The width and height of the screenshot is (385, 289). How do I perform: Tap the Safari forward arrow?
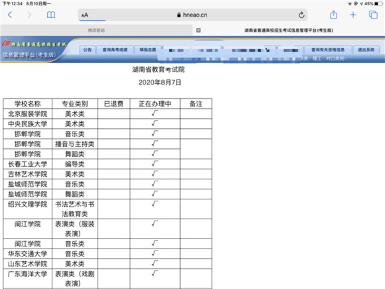29,15
